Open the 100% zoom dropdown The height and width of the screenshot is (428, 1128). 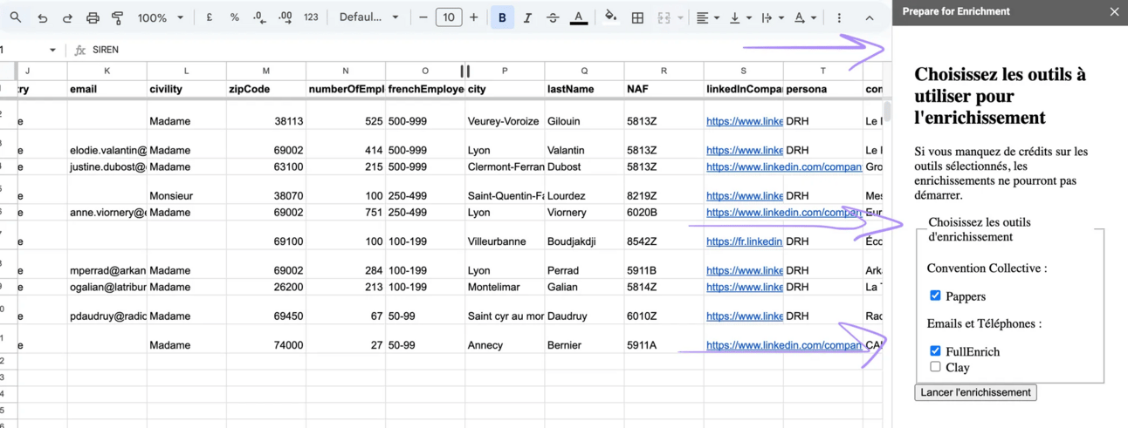[161, 17]
